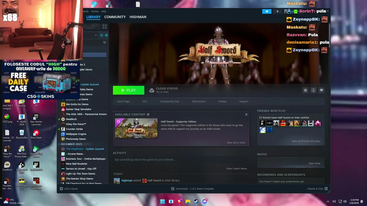This screenshot has height=206, width=367.
Task: Open Steam from the taskbar
Action: click(196, 201)
